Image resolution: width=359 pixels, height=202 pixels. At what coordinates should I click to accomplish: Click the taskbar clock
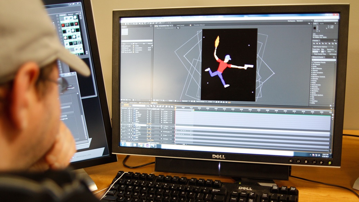[x=325, y=156]
